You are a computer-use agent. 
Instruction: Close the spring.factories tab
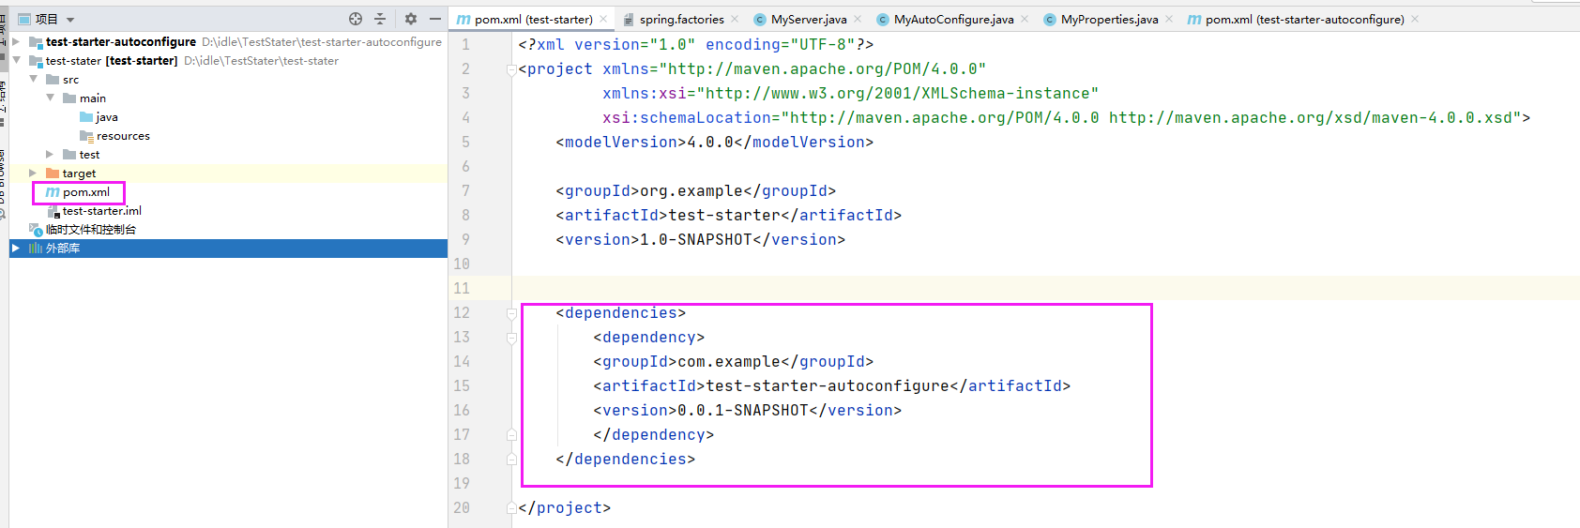pyautogui.click(x=735, y=19)
